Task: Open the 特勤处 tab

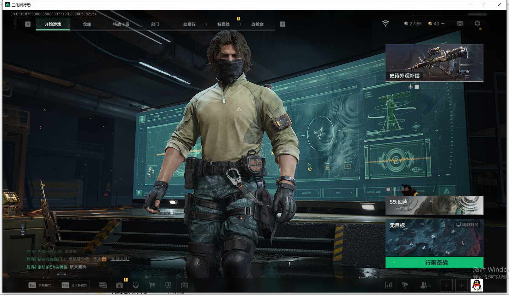Action: pos(223,24)
